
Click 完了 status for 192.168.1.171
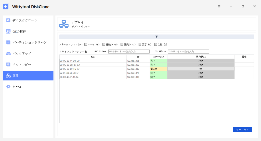pyautogui.click(x=159, y=73)
